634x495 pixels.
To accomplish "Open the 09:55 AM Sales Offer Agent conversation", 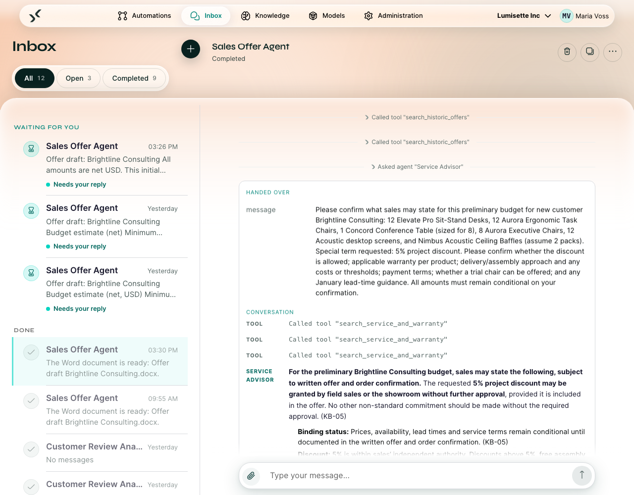I will point(101,410).
